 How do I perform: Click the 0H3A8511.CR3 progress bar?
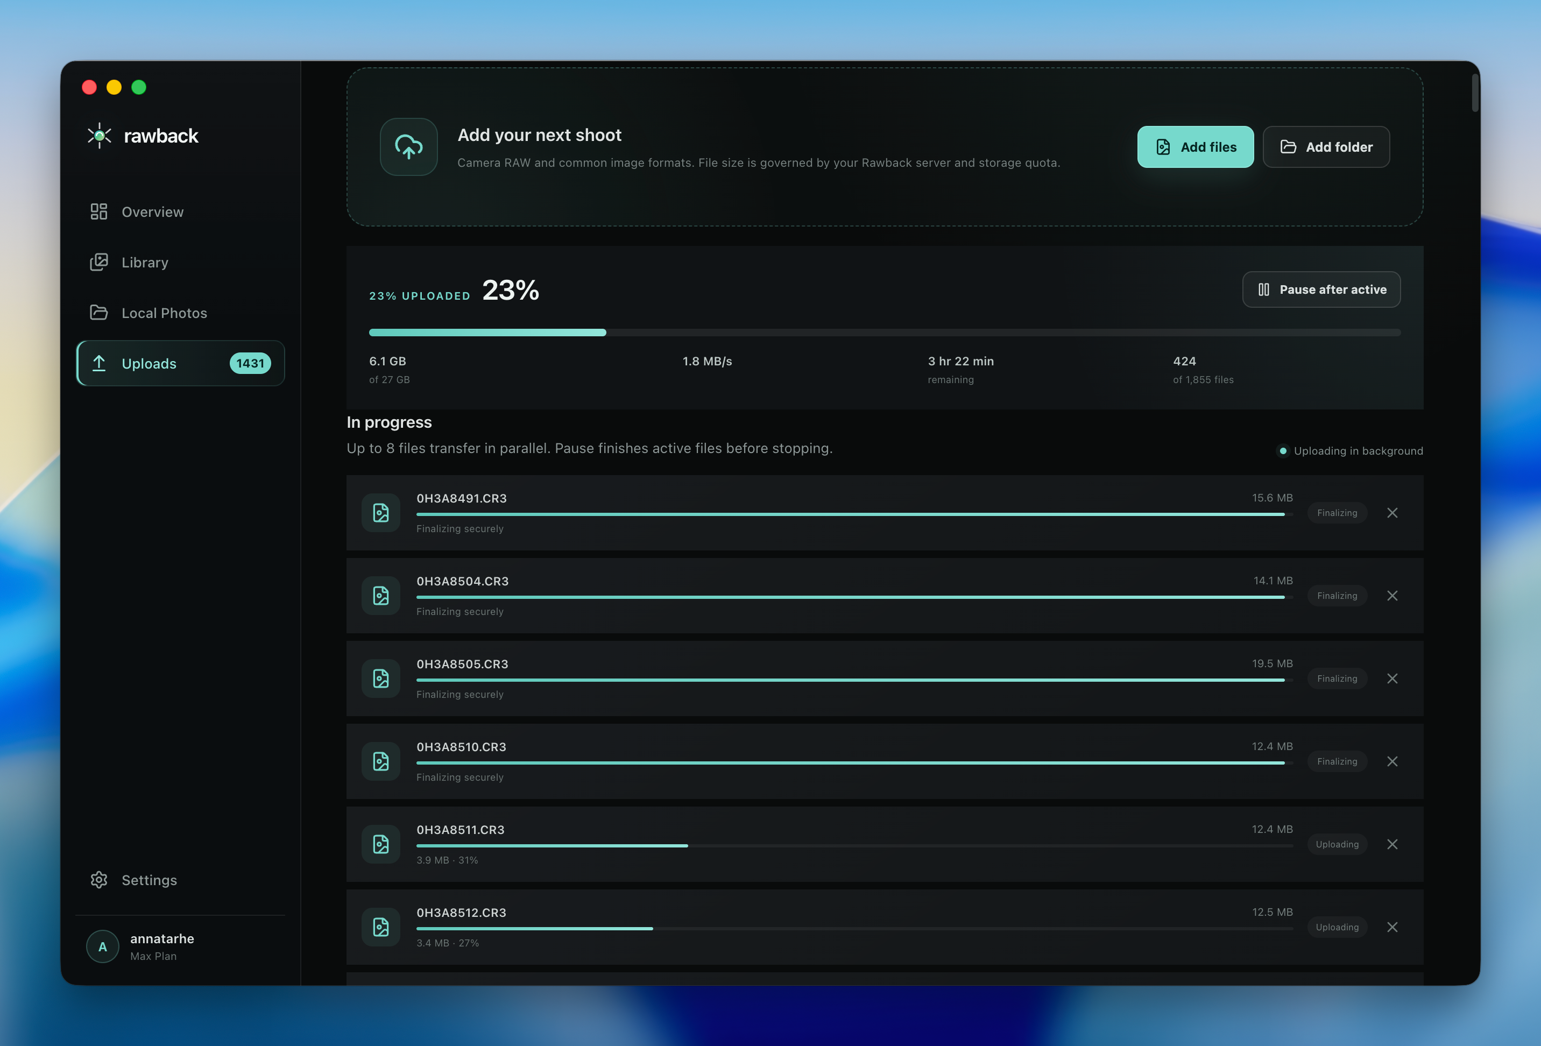coord(855,846)
